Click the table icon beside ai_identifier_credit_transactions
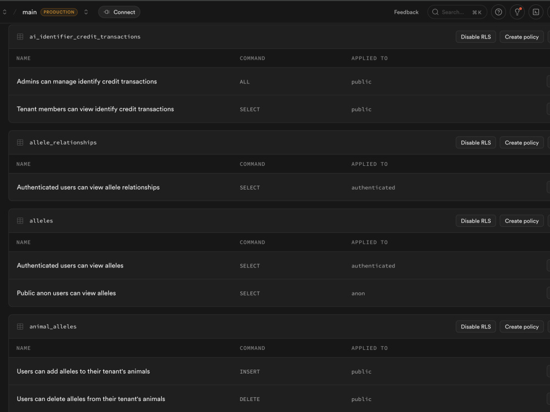 click(20, 37)
